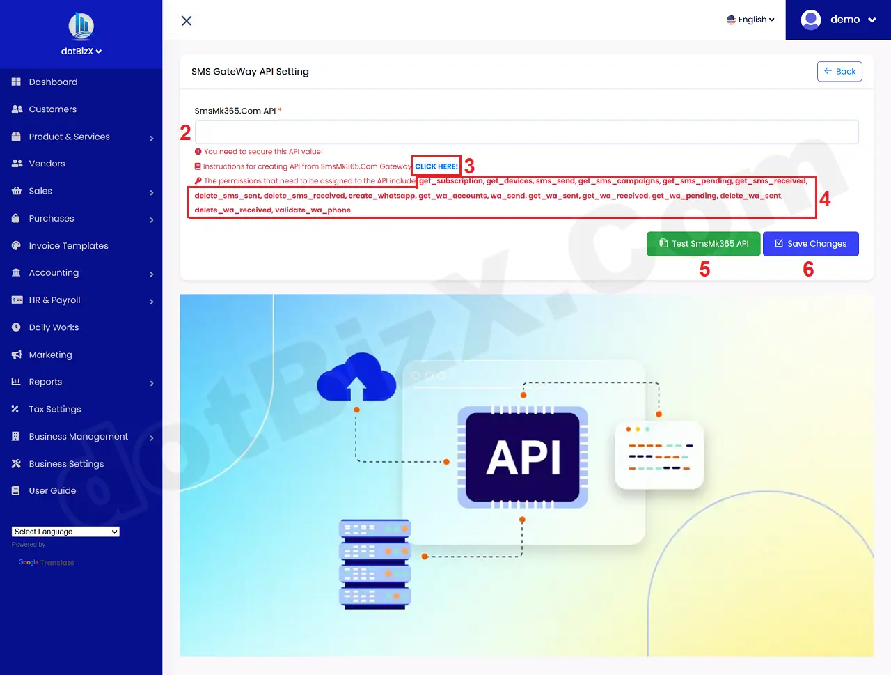Click the User Guide book icon

[x=16, y=490]
